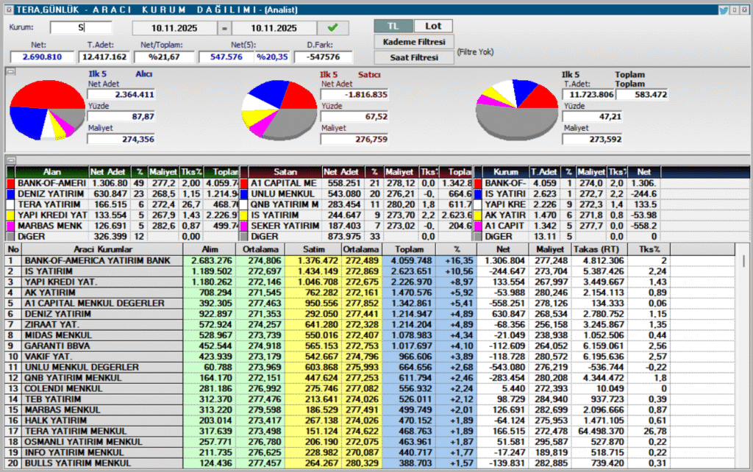The height and width of the screenshot is (472, 753).
Task: Click the equals button between the dates
Action: (x=224, y=29)
